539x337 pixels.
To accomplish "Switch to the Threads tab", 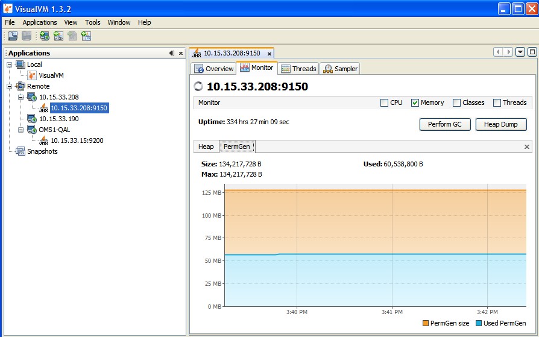I will click(x=298, y=69).
